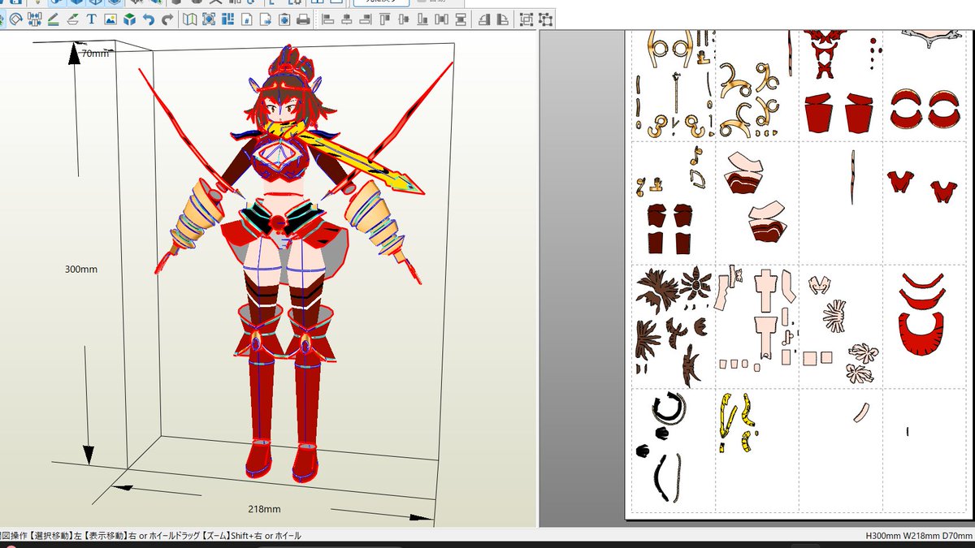Viewport: 975px width, 548px height.
Task: Click the insert image tool icon
Action: point(110,19)
